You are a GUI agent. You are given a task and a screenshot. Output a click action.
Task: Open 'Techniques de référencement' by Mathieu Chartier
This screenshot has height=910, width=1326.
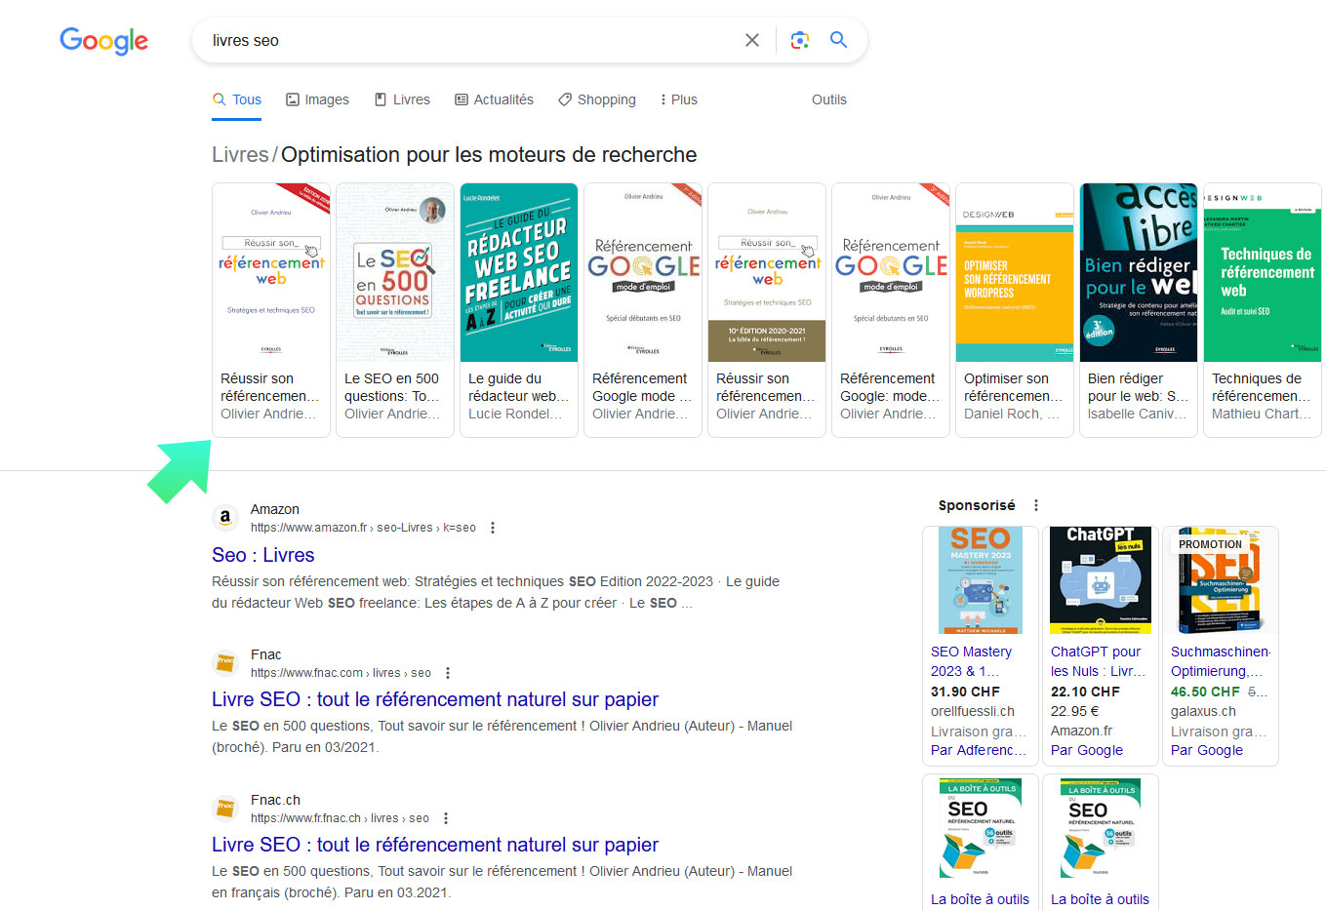pos(1263,310)
